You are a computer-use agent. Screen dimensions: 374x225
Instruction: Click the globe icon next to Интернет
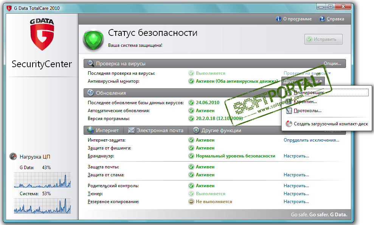click(90, 130)
